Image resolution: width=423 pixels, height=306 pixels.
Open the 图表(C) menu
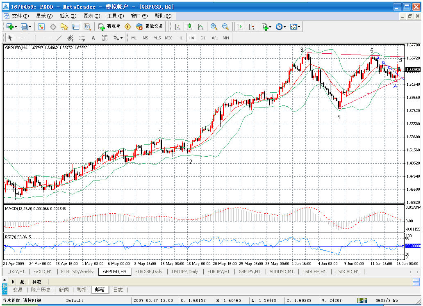(92, 16)
